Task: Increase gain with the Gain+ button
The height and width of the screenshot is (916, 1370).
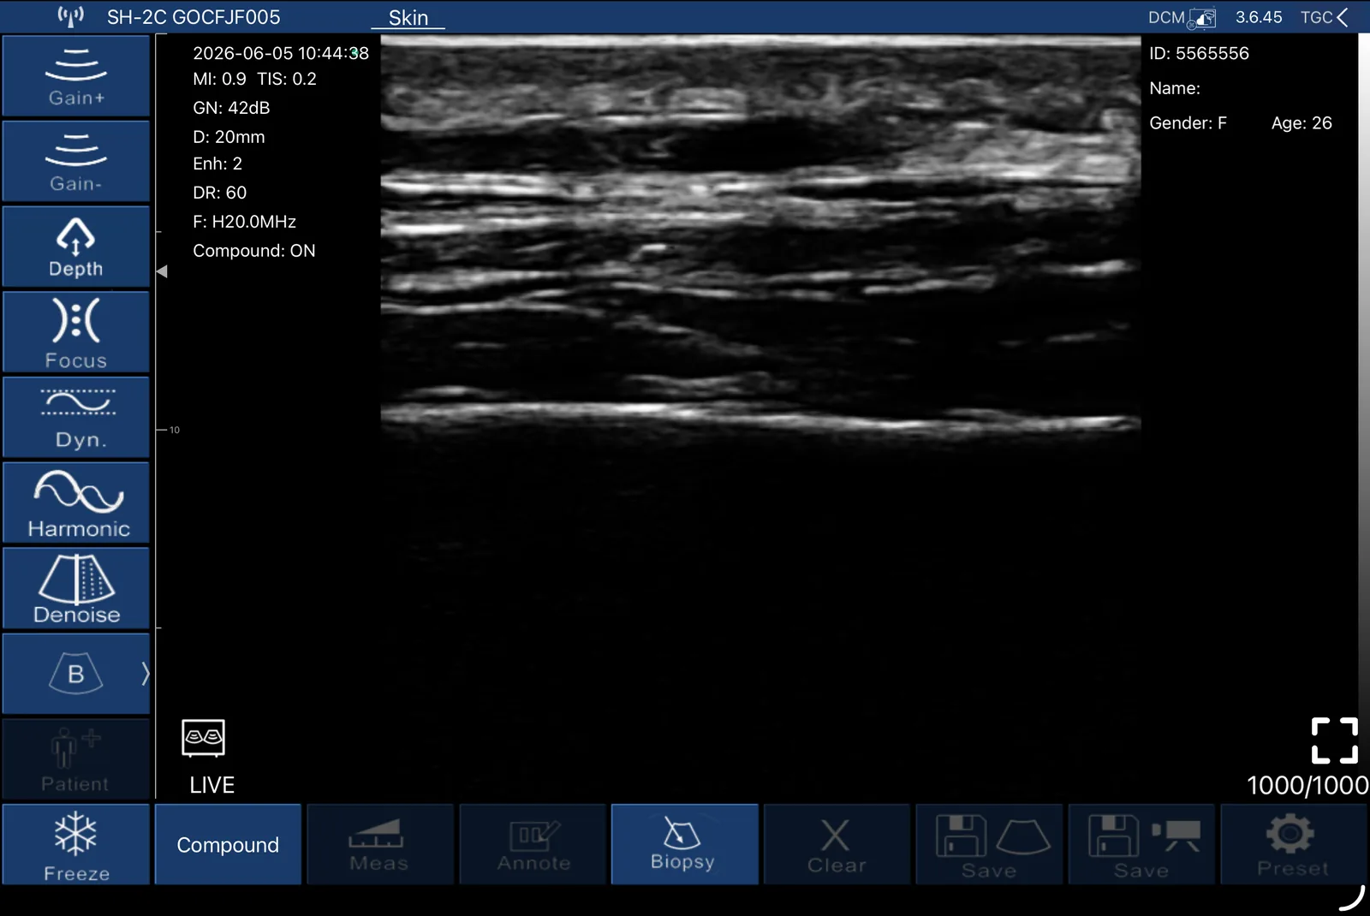Action: click(x=76, y=76)
